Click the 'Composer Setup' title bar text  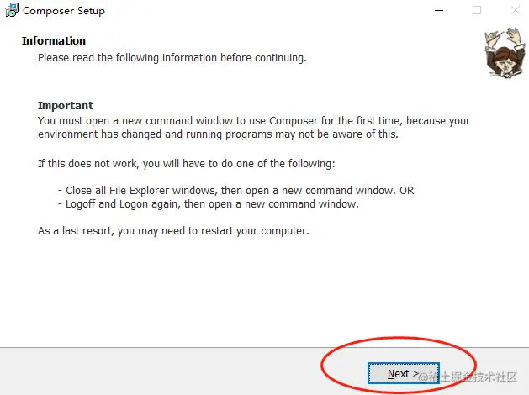pyautogui.click(x=64, y=11)
